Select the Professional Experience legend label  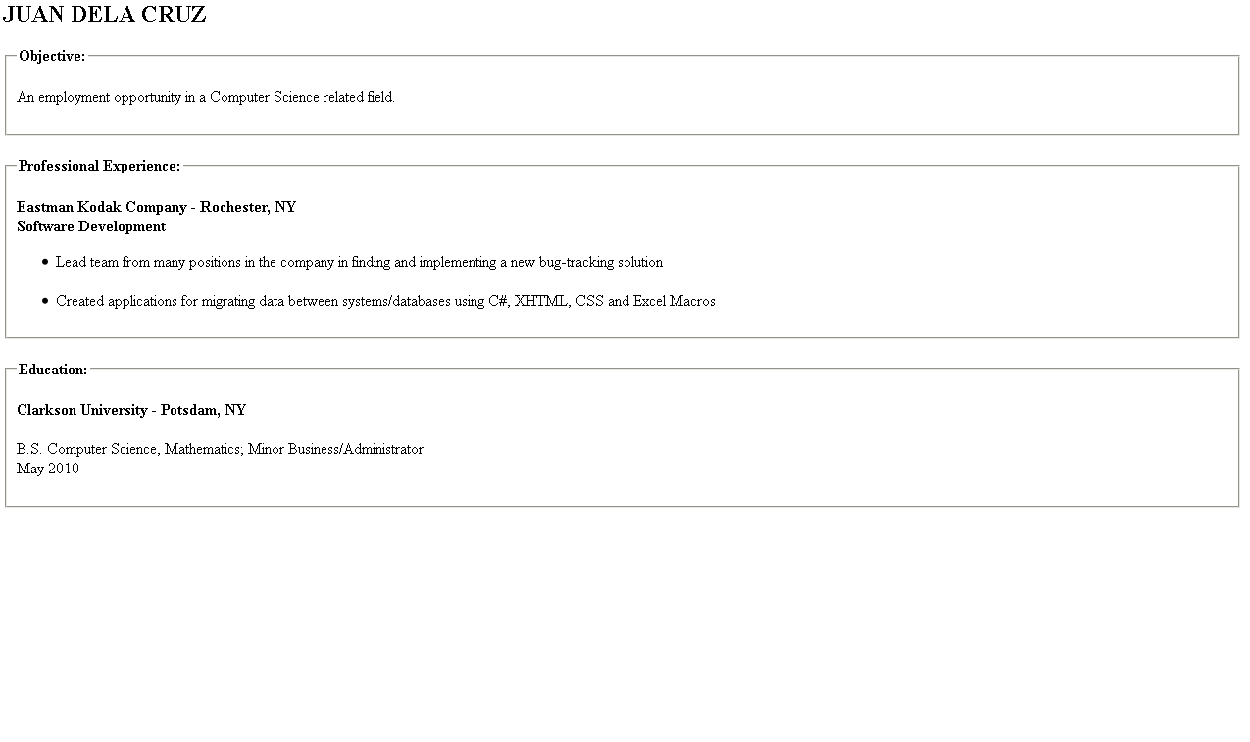click(x=99, y=167)
